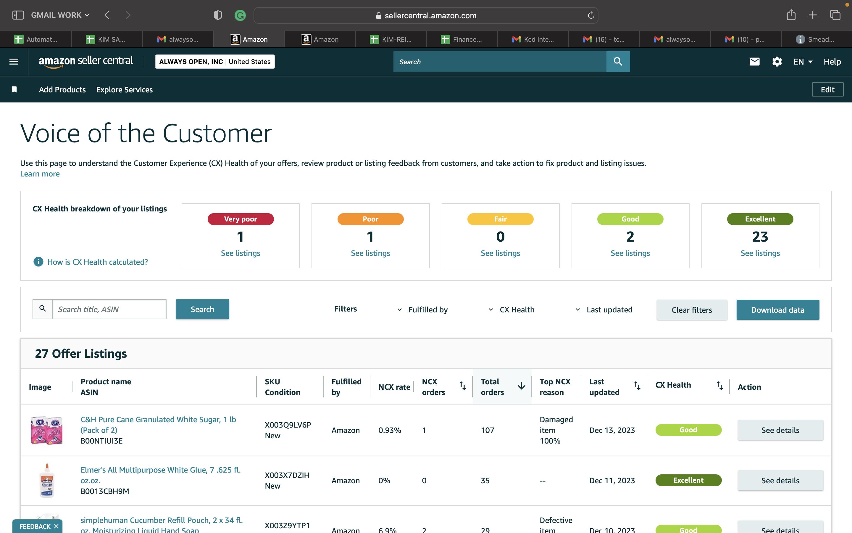Image resolution: width=852 pixels, height=533 pixels.
Task: Expand the CX Health filter dropdown
Action: pos(511,309)
